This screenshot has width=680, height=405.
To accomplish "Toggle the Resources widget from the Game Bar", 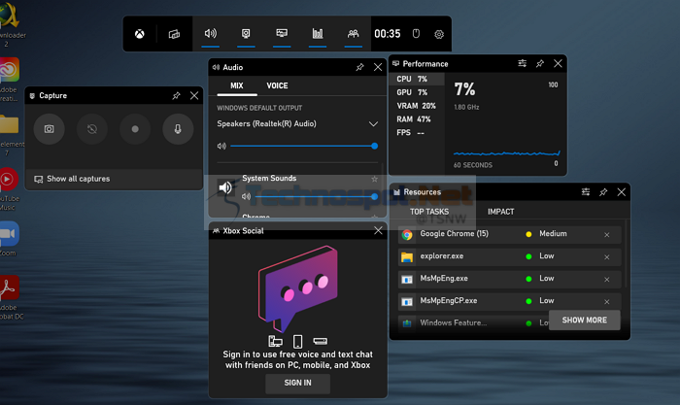I will [318, 33].
